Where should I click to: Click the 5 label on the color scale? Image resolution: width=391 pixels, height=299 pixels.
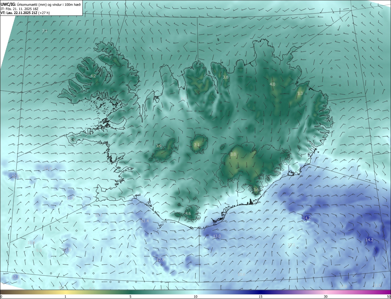(x=130, y=297)
